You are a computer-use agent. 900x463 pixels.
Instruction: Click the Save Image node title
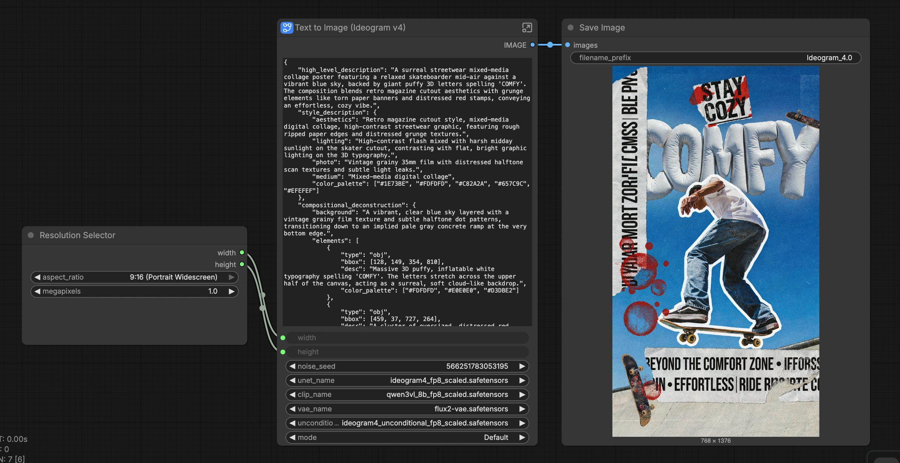click(602, 28)
